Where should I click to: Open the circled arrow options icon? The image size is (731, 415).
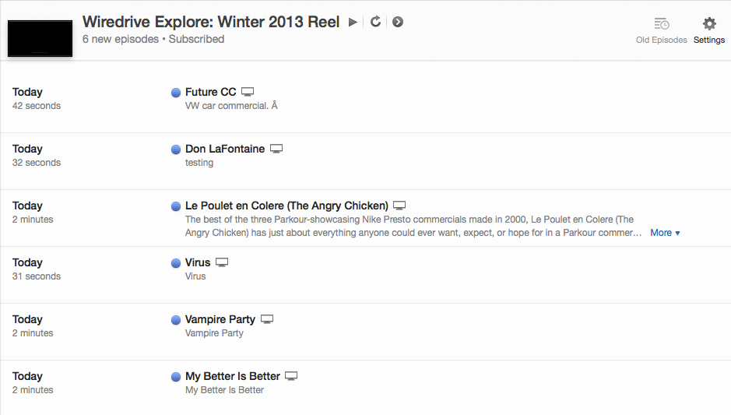pos(398,22)
